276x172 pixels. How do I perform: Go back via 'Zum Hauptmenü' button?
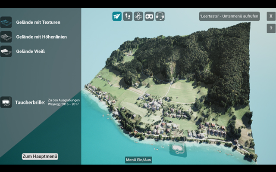pos(40,157)
